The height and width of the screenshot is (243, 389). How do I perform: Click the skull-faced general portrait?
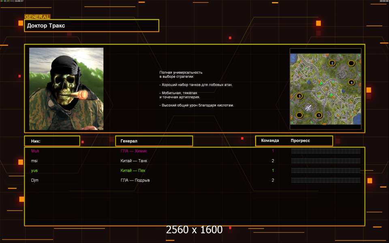click(x=66, y=89)
